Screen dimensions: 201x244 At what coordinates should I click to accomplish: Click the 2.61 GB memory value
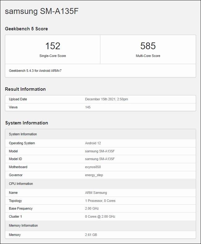[91, 235]
